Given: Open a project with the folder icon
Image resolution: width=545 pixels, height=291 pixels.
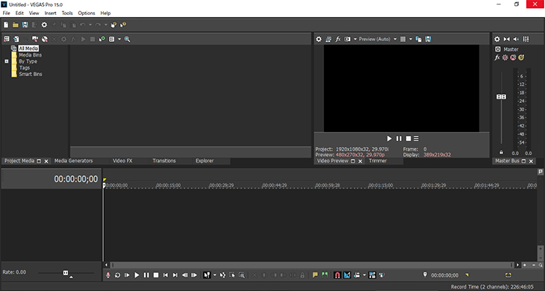Looking at the screenshot, I should pos(15,25).
